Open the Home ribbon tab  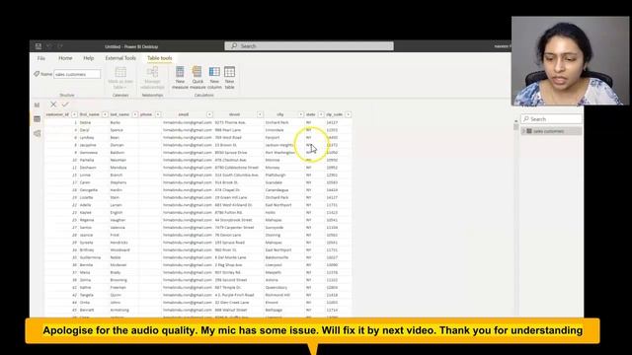tap(65, 58)
